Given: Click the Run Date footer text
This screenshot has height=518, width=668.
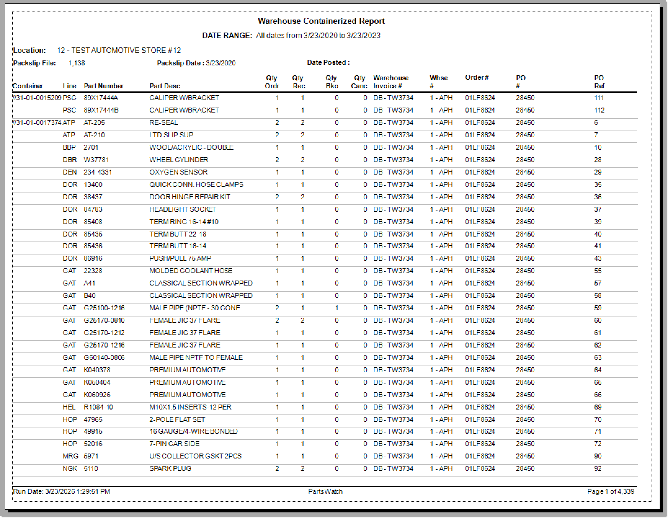Looking at the screenshot, I should point(61,492).
